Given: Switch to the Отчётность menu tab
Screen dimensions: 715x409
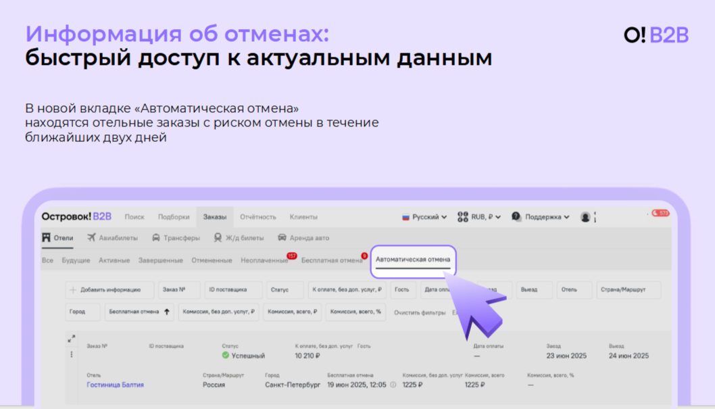Looking at the screenshot, I should (x=257, y=217).
